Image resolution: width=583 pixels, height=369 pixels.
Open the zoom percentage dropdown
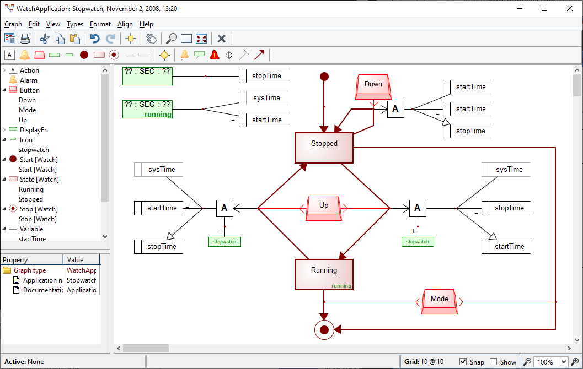pos(564,362)
